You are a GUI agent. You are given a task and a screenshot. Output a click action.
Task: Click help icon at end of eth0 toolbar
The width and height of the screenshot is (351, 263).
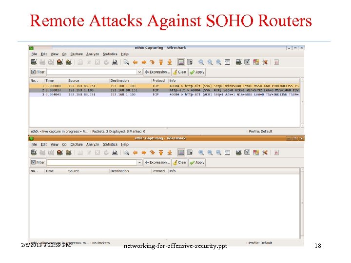[276, 62]
